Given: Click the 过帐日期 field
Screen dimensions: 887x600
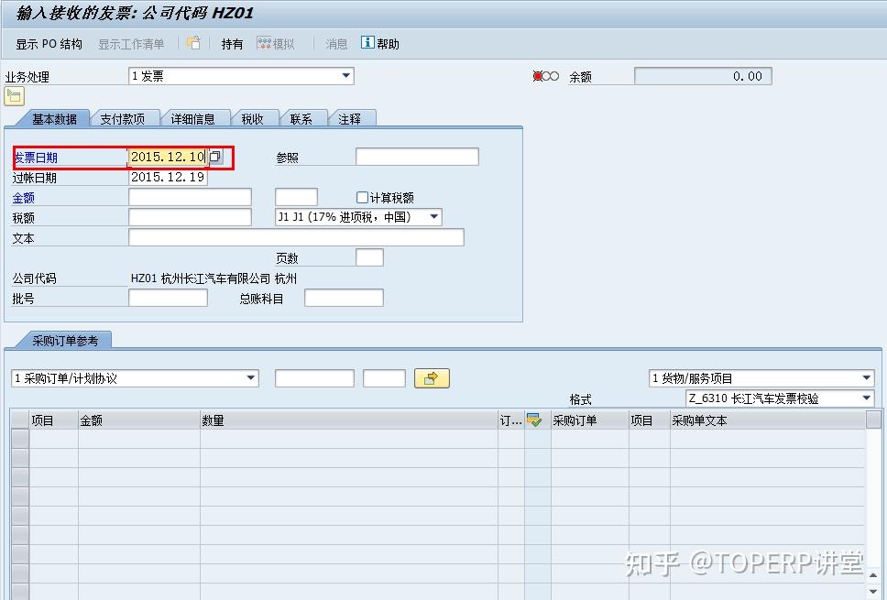Looking at the screenshot, I should point(168,177).
